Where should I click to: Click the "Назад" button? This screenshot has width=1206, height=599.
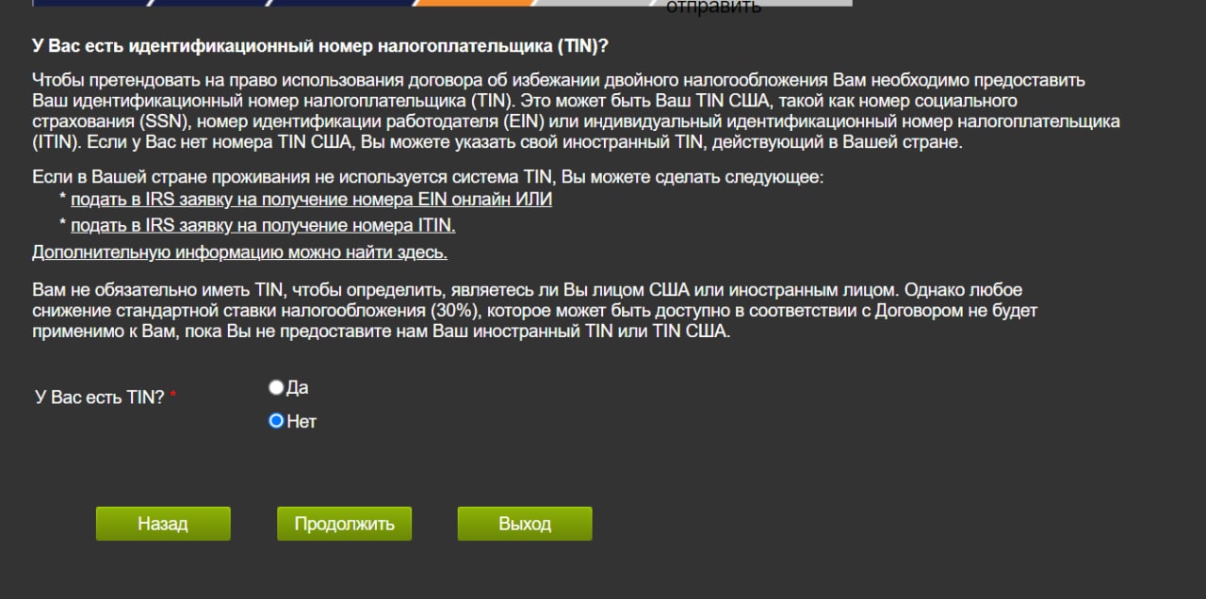pyautogui.click(x=163, y=524)
